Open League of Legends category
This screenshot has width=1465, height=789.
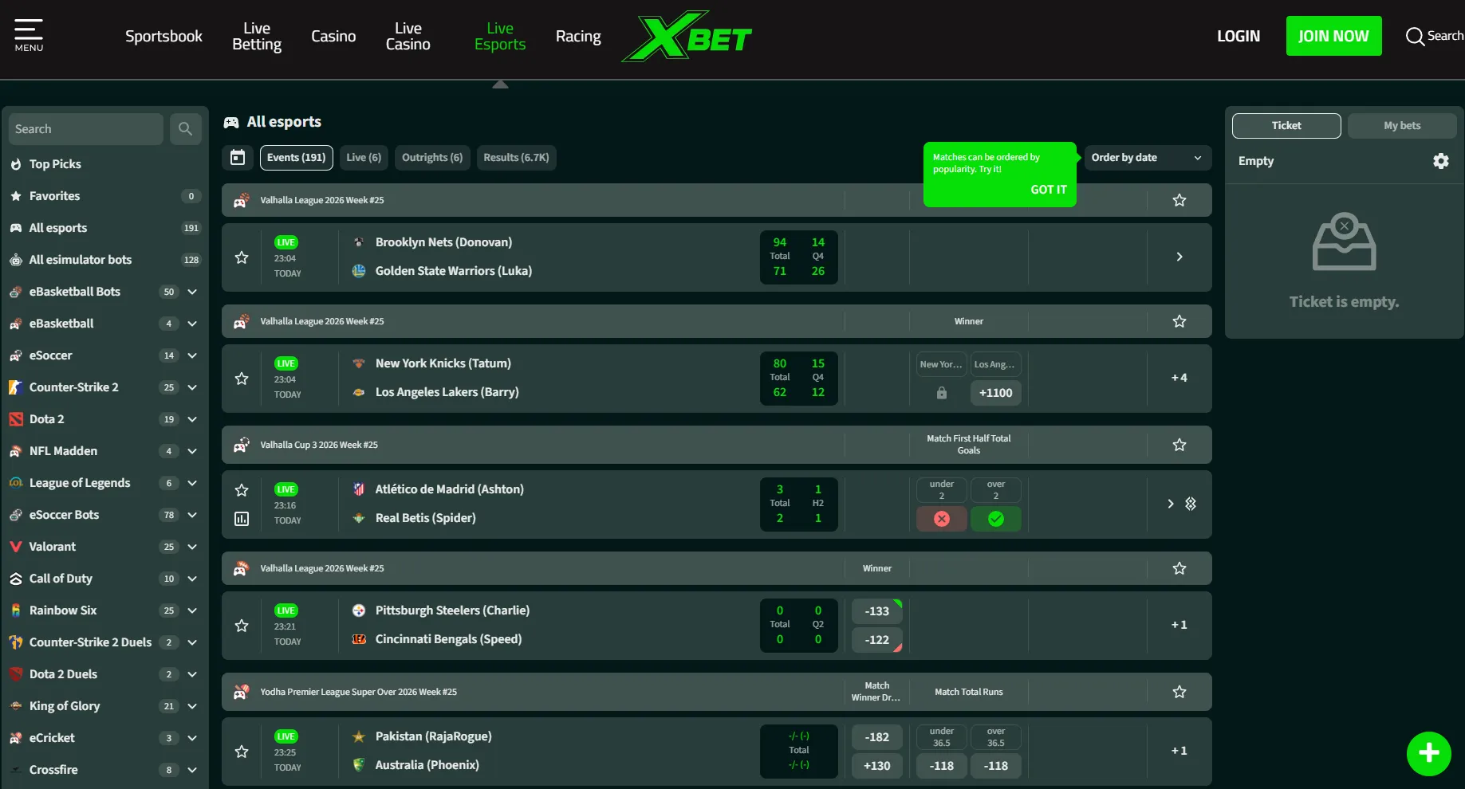click(x=104, y=483)
